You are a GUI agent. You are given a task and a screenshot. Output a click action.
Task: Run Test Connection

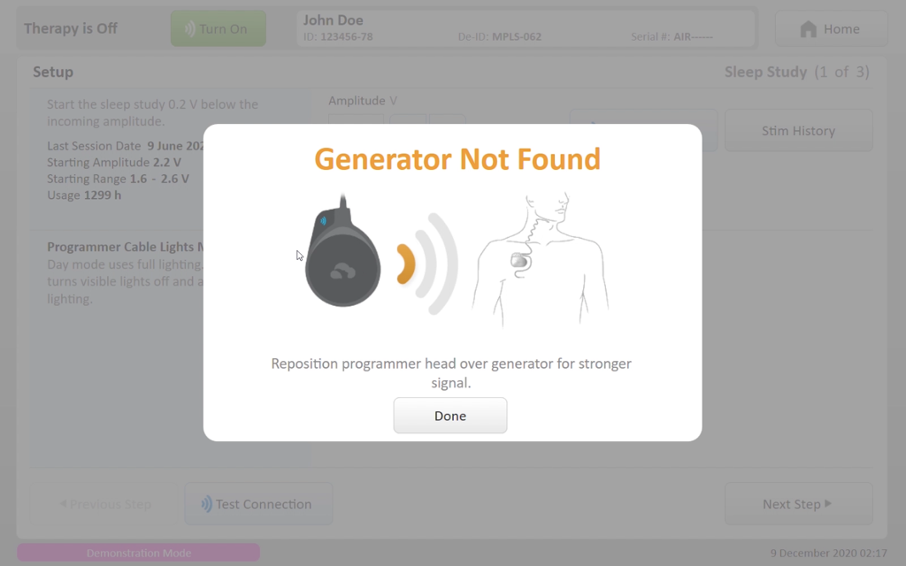click(x=258, y=503)
